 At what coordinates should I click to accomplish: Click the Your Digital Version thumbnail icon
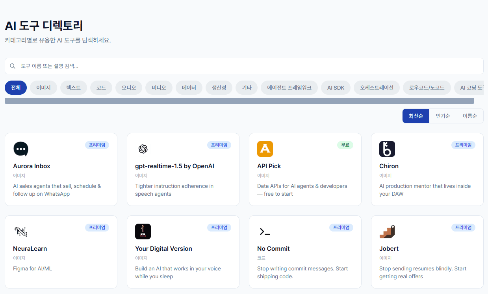click(143, 232)
